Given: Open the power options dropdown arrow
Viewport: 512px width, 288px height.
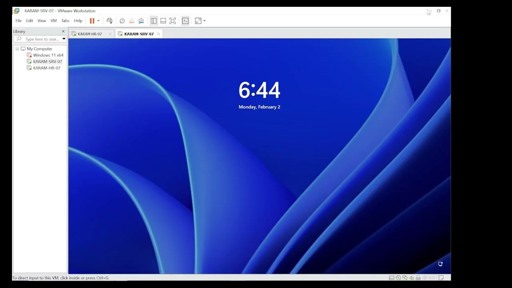Looking at the screenshot, I should 98,21.
